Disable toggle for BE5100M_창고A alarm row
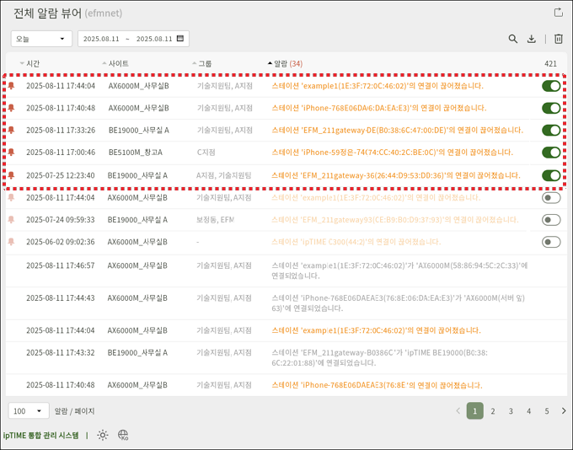This screenshot has width=573, height=450. [551, 153]
